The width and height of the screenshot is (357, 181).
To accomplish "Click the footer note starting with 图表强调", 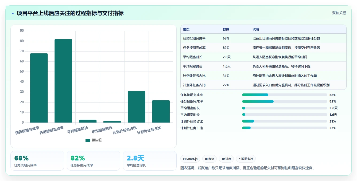I will (248, 168).
